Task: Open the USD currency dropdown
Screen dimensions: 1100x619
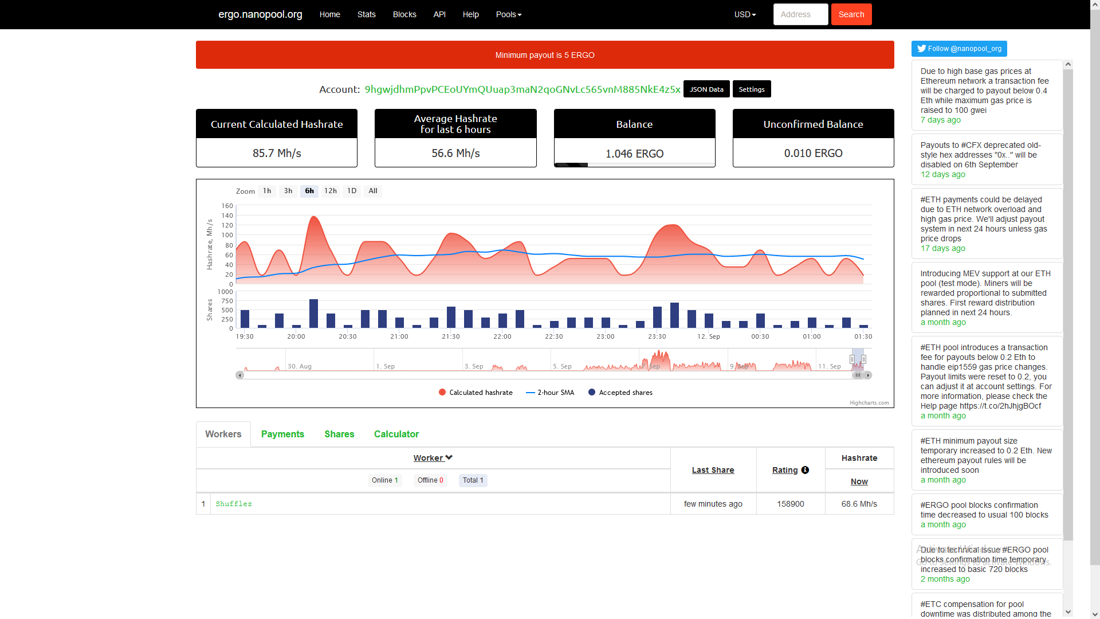Action: 745,14
